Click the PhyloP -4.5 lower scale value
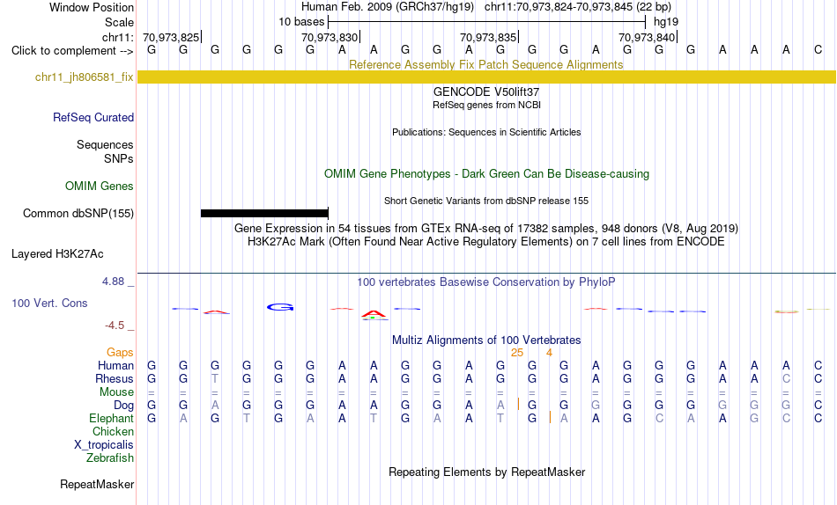Image resolution: width=837 pixels, height=505 pixels. point(115,326)
